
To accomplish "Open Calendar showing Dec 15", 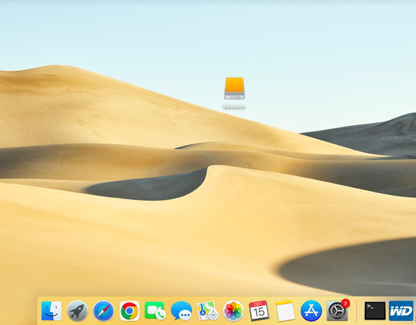I will pos(259,311).
